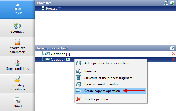This screenshot has width=176, height=111.
Task: Click the red X beside Operation [2]
Action: [173, 59]
